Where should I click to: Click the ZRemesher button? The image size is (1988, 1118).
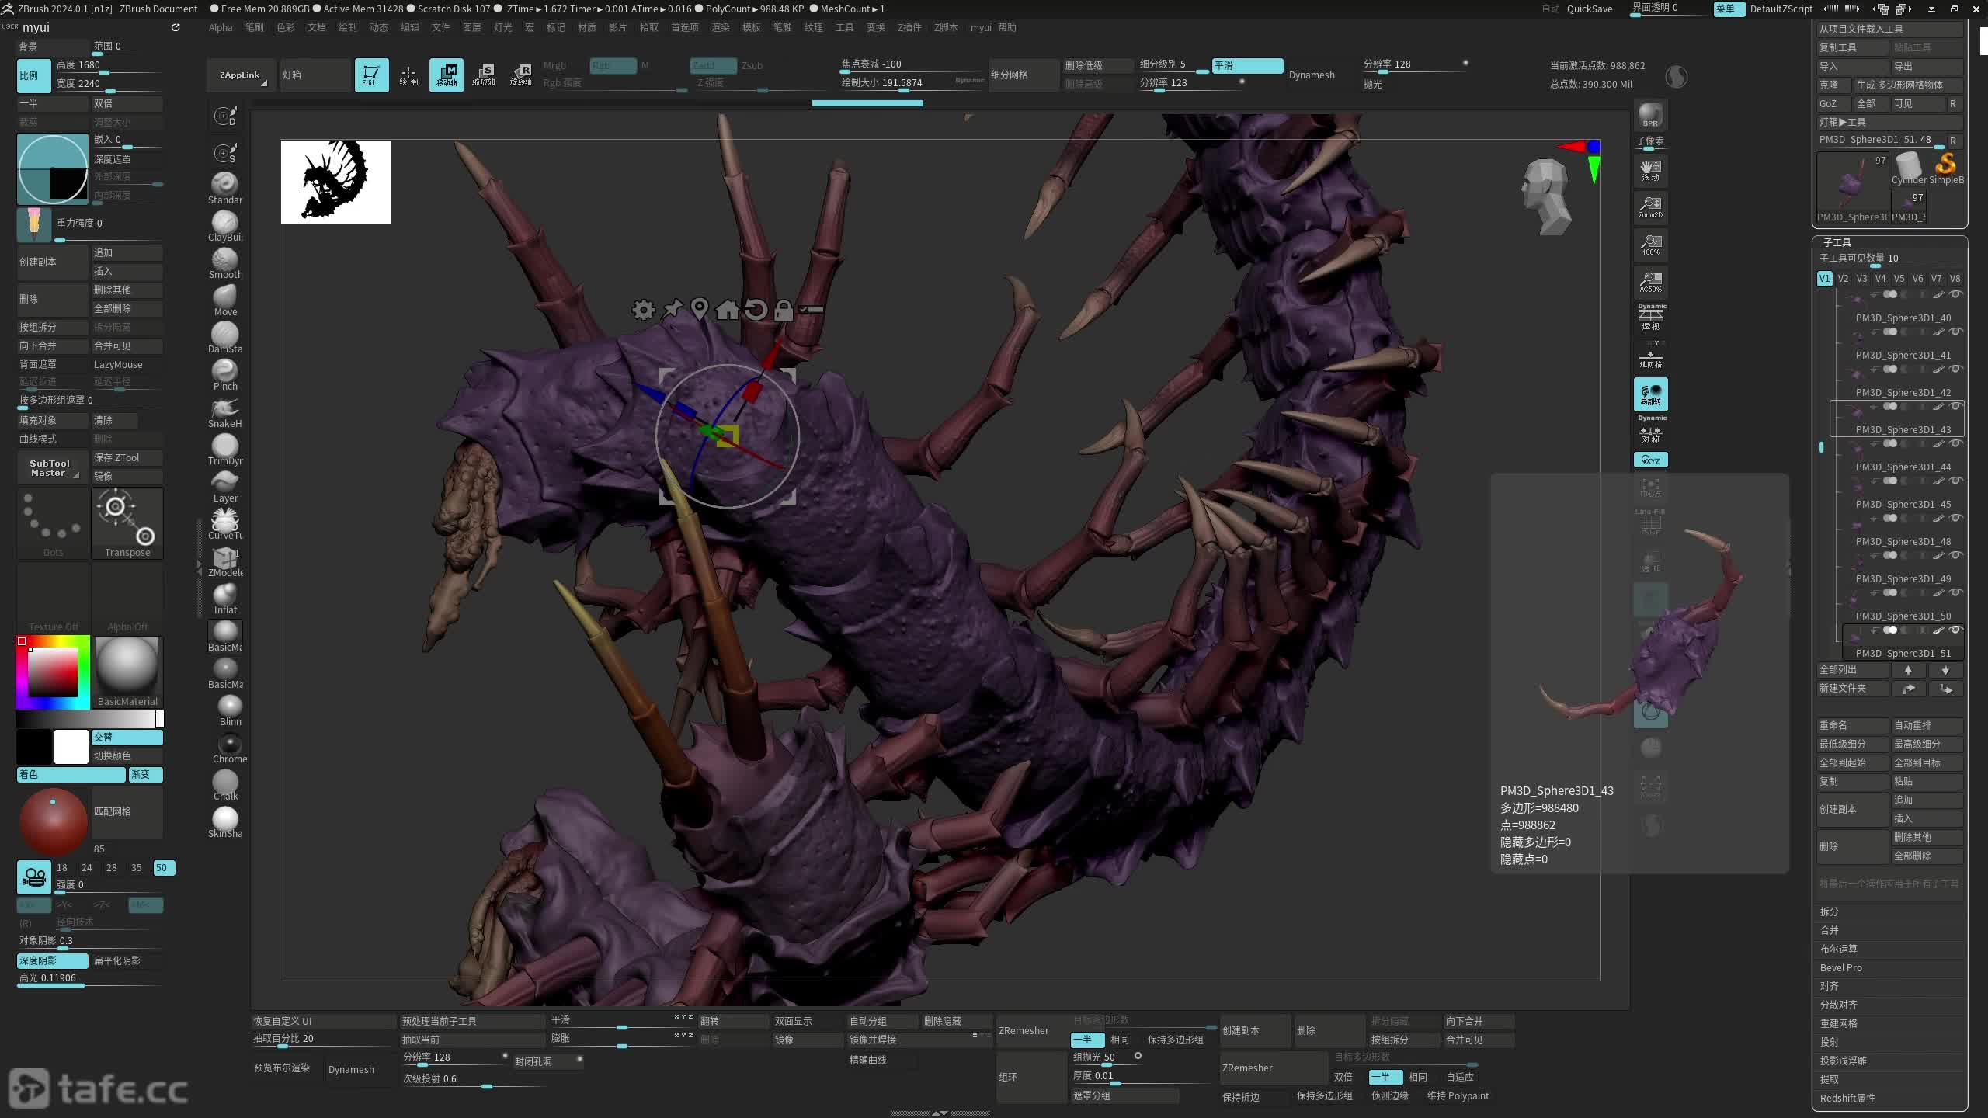pyautogui.click(x=1024, y=1030)
